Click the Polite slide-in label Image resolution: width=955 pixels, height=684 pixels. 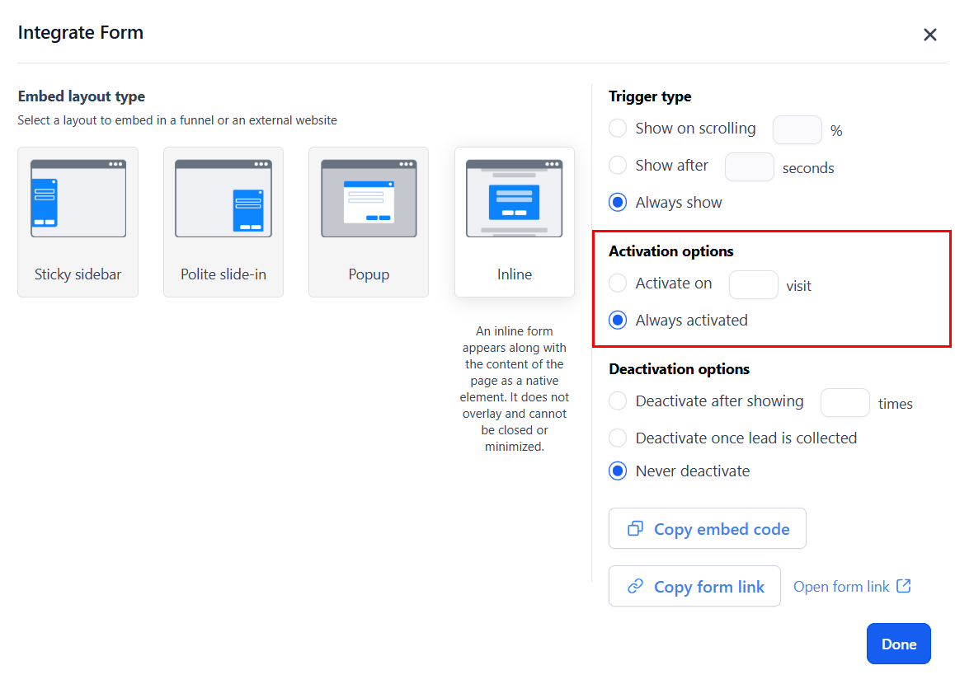(x=223, y=274)
